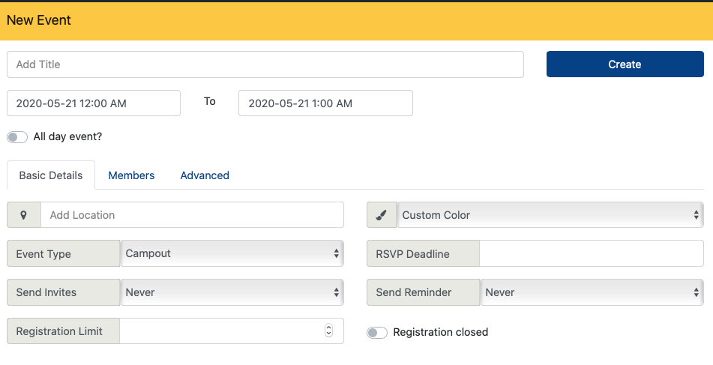Toggle the Registration closed switch

click(376, 332)
